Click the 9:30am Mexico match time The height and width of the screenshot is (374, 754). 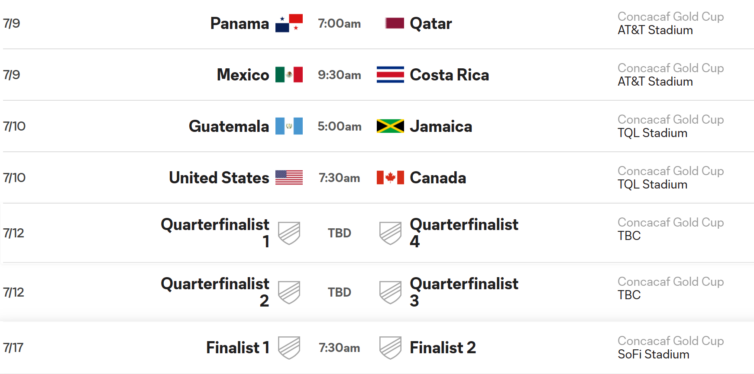pyautogui.click(x=340, y=75)
